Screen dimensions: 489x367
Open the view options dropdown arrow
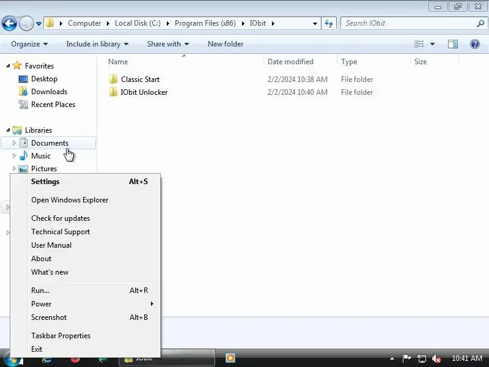click(x=433, y=44)
